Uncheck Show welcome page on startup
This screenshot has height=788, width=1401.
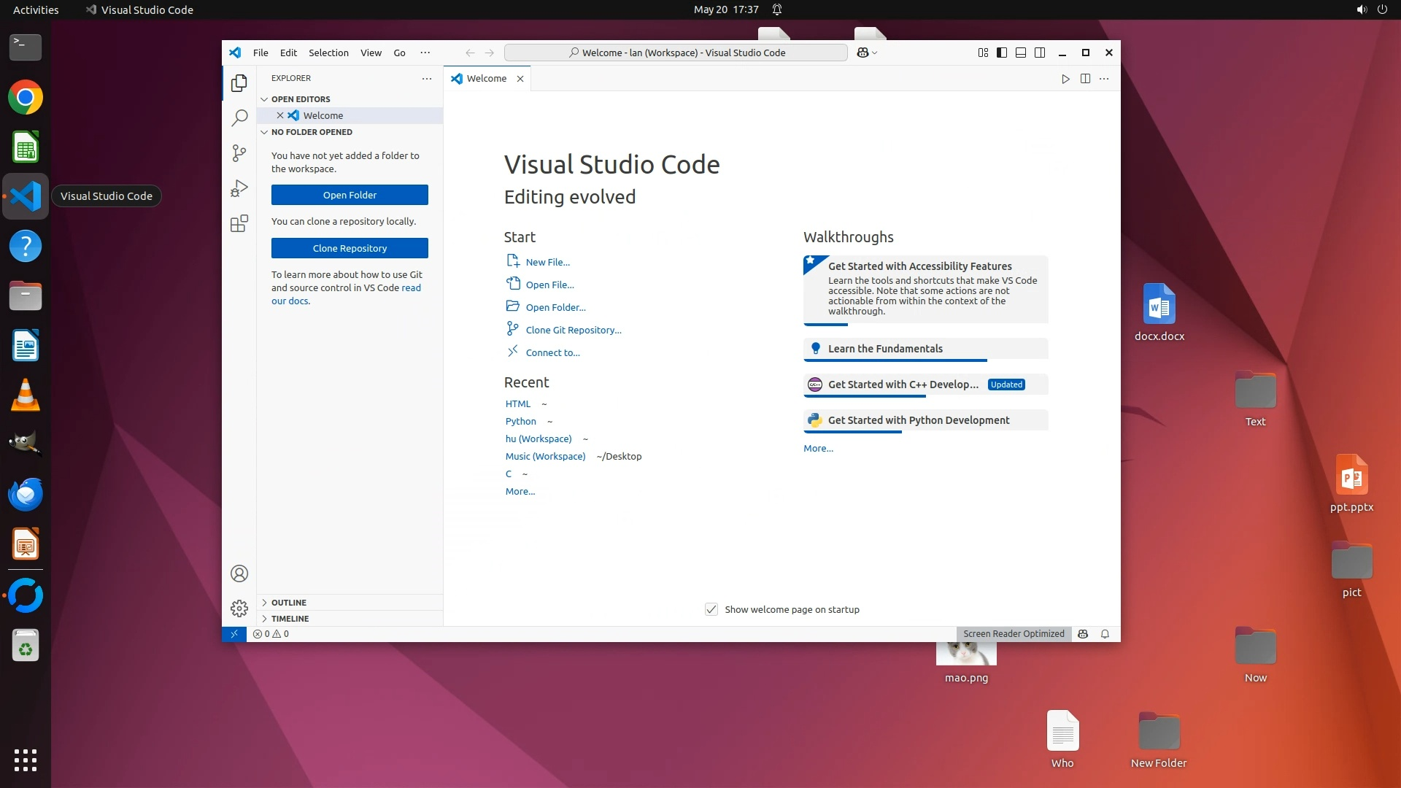tap(711, 609)
